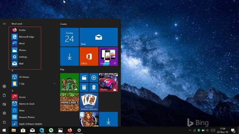Expand the Start menu hamburger button
This screenshot has height=134, width=239.
pyautogui.click(x=4, y=24)
